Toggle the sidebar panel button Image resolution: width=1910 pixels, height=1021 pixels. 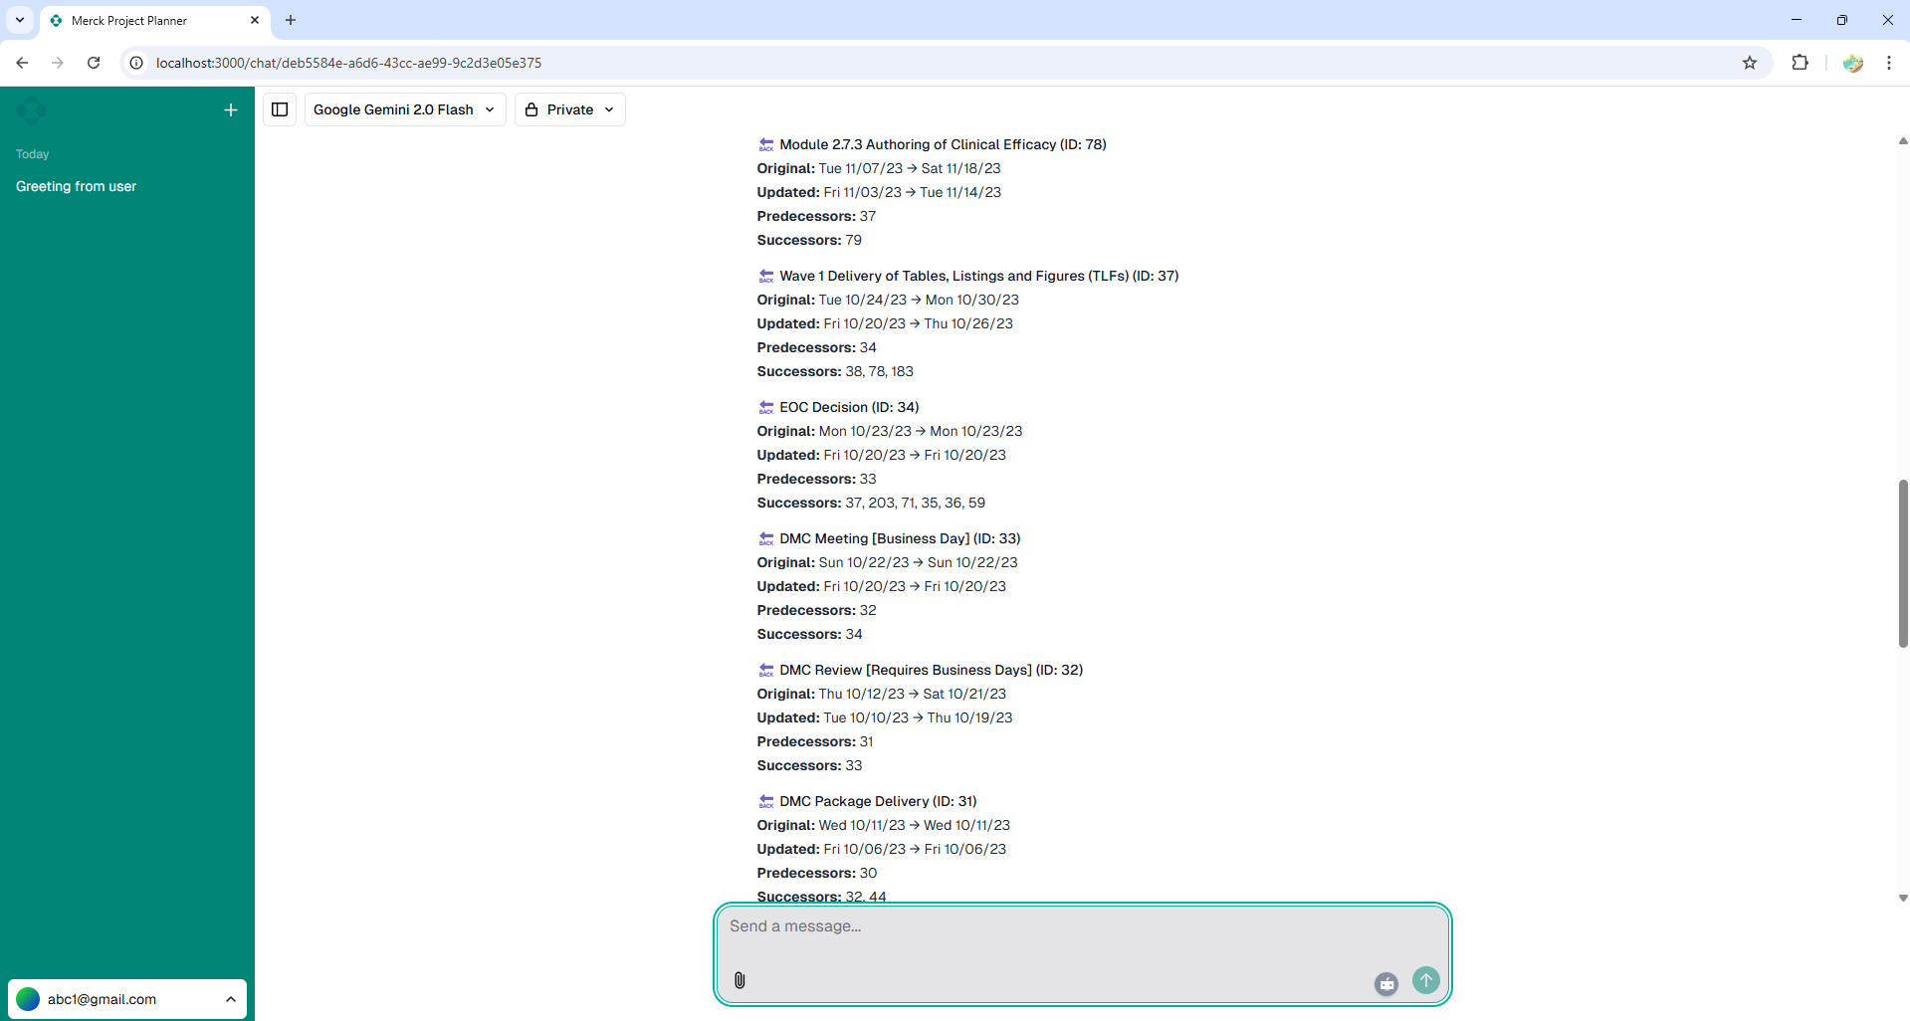point(280,109)
